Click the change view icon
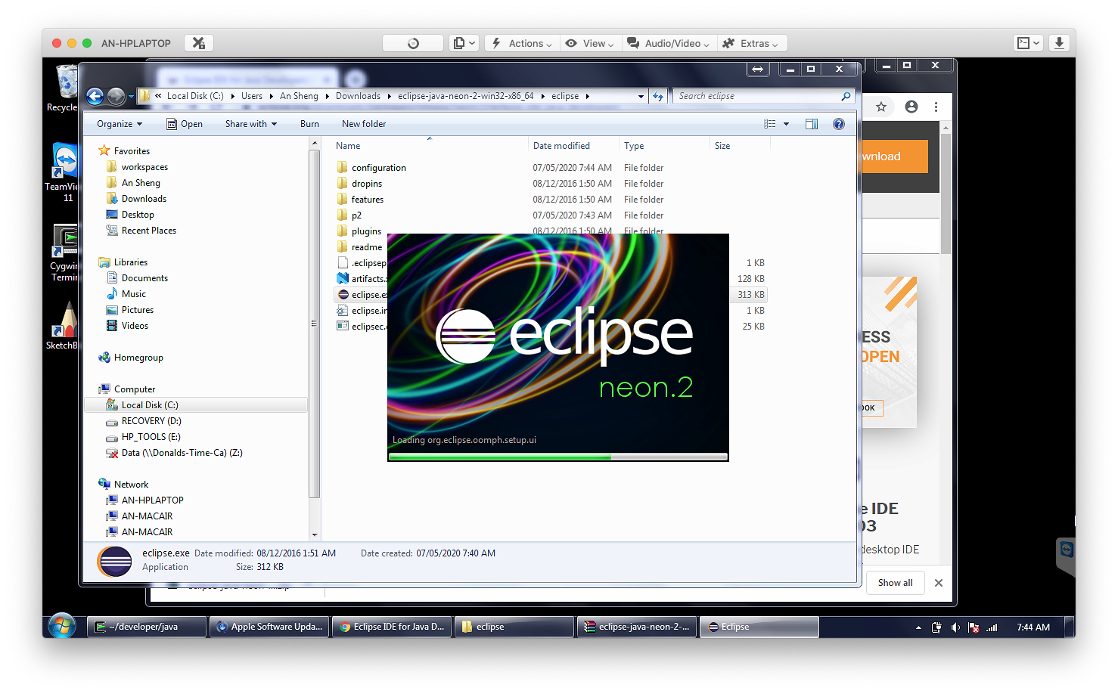The image size is (1118, 694). [x=770, y=124]
